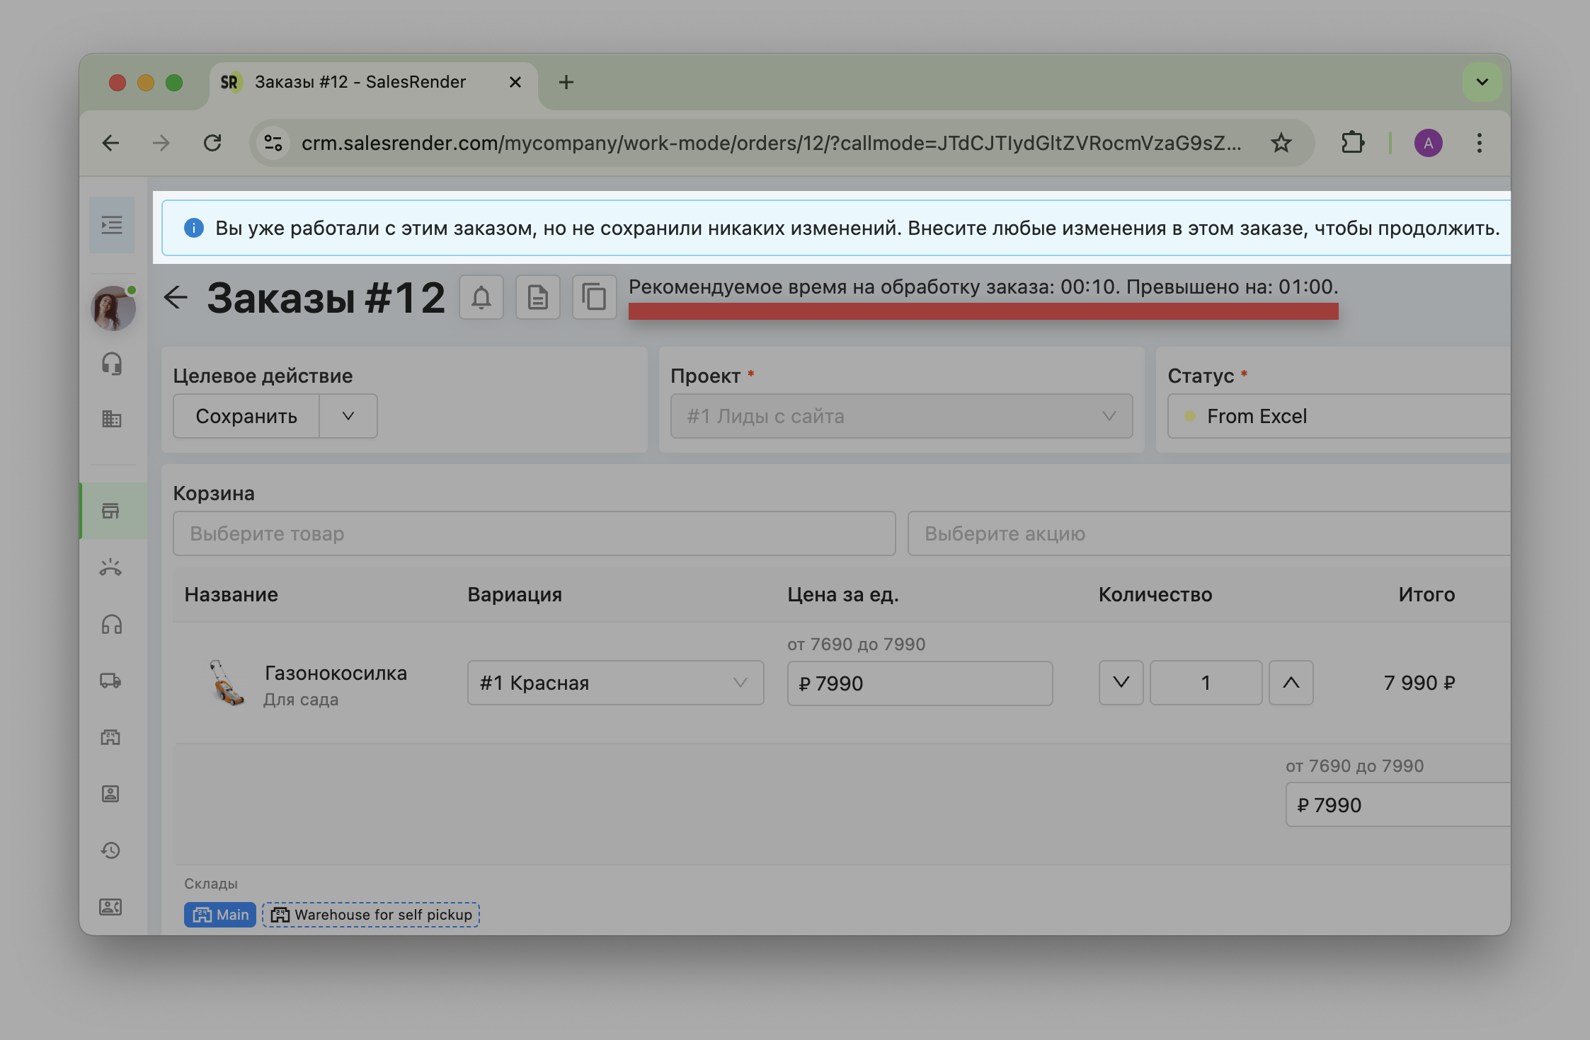The image size is (1590, 1040).
Task: Open the company building icon in sidebar
Action: (x=112, y=419)
